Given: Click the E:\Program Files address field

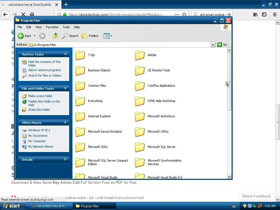Looking at the screenshot, I should click(x=120, y=45).
